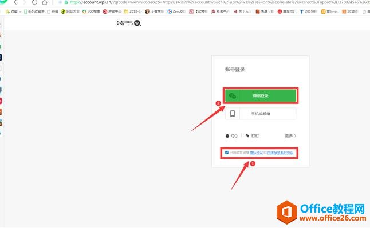Image resolution: width=370 pixels, height=228 pixels.
Task: Reload the page with the refresh icon
Action: 34,2
